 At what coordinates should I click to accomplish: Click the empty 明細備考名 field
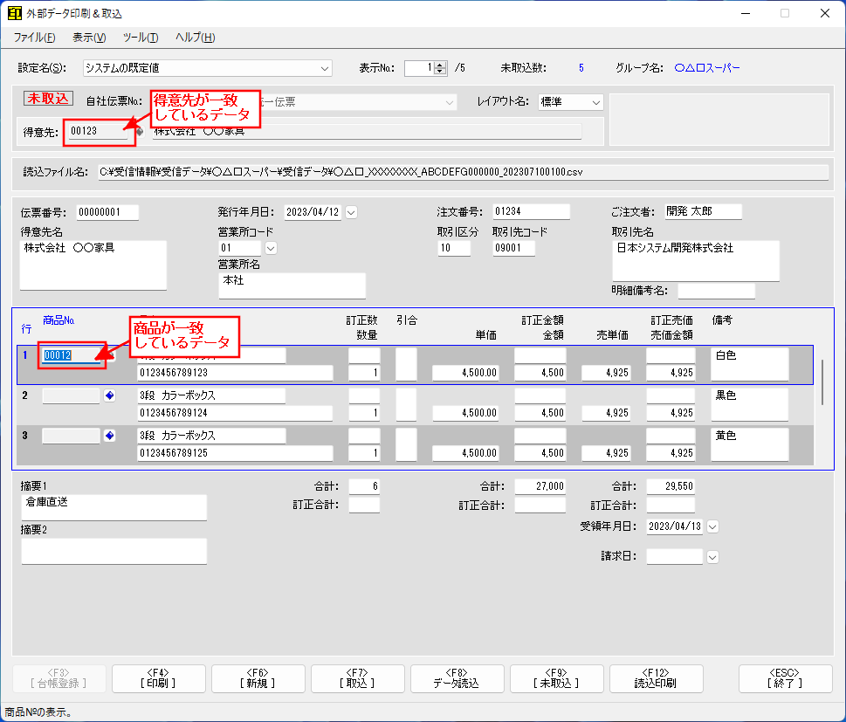[x=717, y=291]
